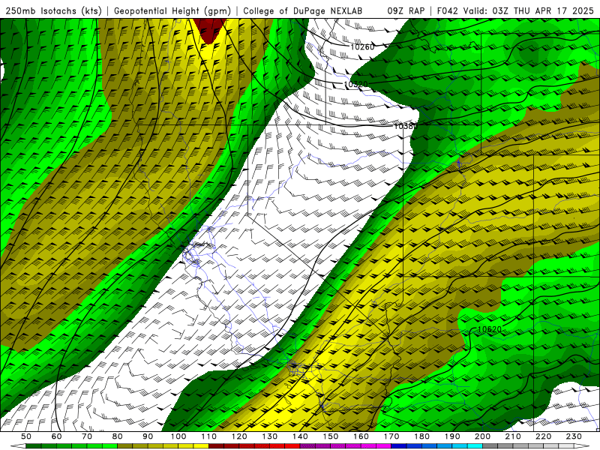The width and height of the screenshot is (600, 450).
Task: Click the 10380 geopotential contour label
Action: (406, 126)
